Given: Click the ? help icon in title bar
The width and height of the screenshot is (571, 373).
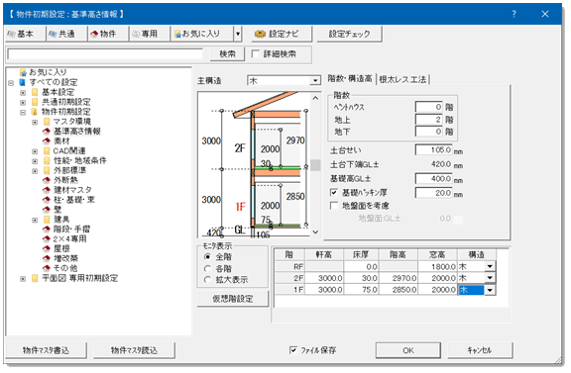Looking at the screenshot, I should tap(514, 14).
